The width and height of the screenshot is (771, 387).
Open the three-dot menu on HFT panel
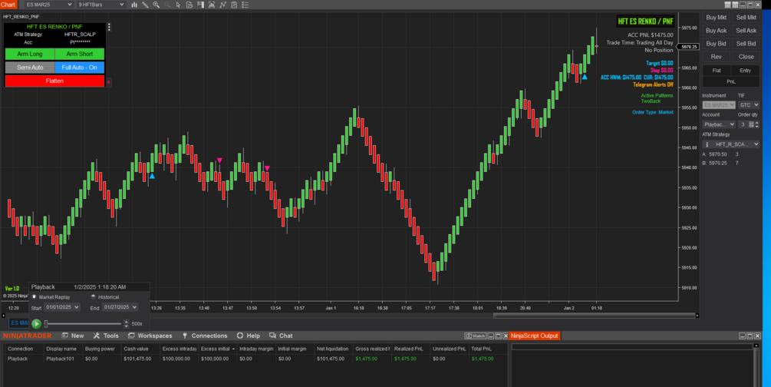coord(109,27)
